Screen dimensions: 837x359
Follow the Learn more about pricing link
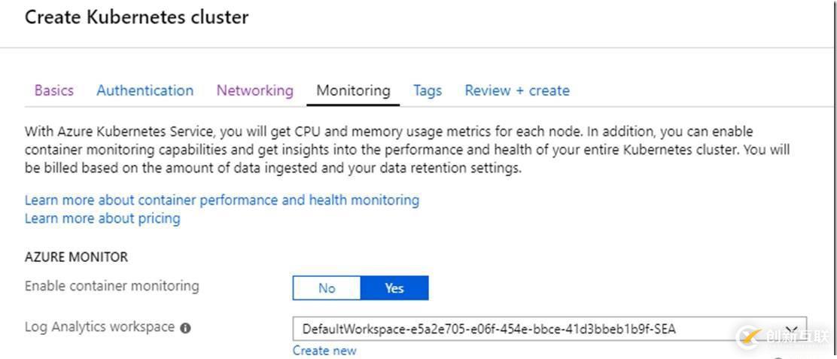point(102,218)
